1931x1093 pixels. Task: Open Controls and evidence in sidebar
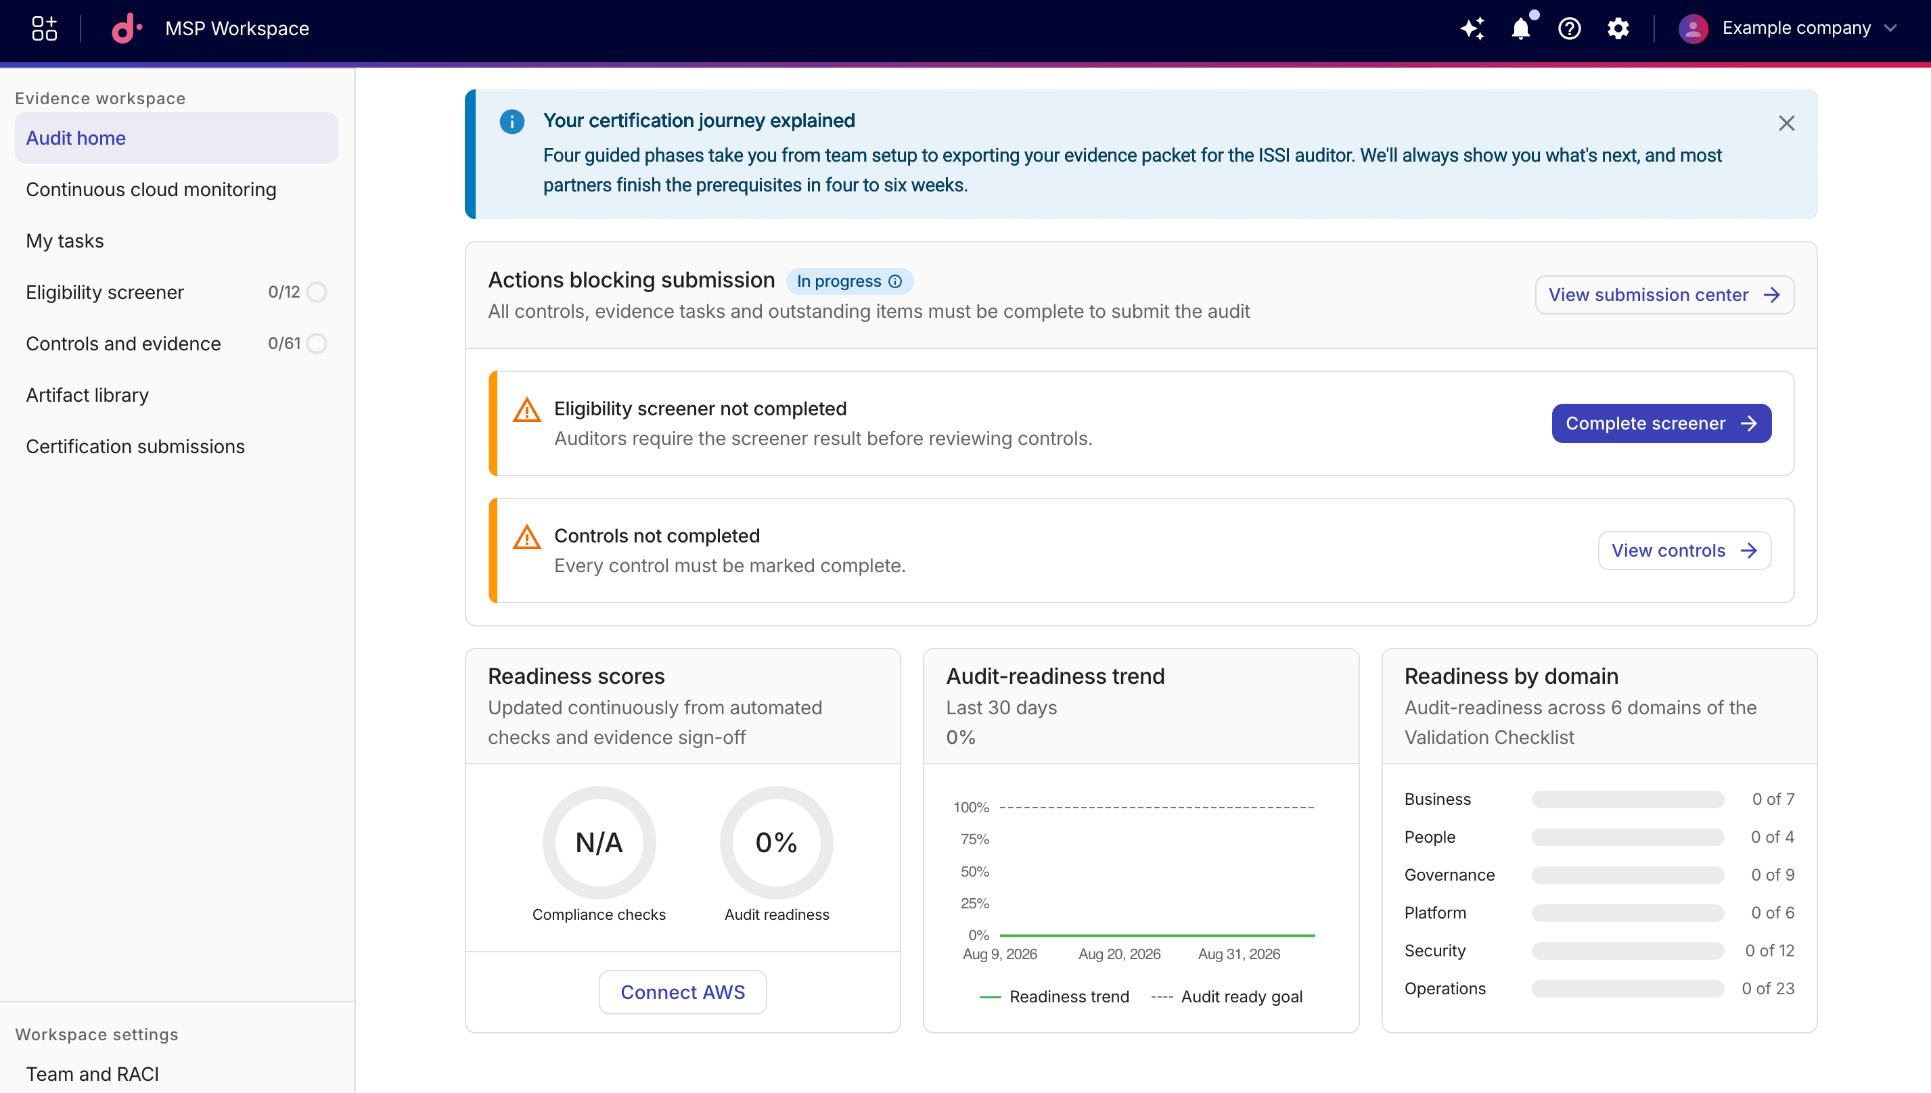pyautogui.click(x=177, y=343)
